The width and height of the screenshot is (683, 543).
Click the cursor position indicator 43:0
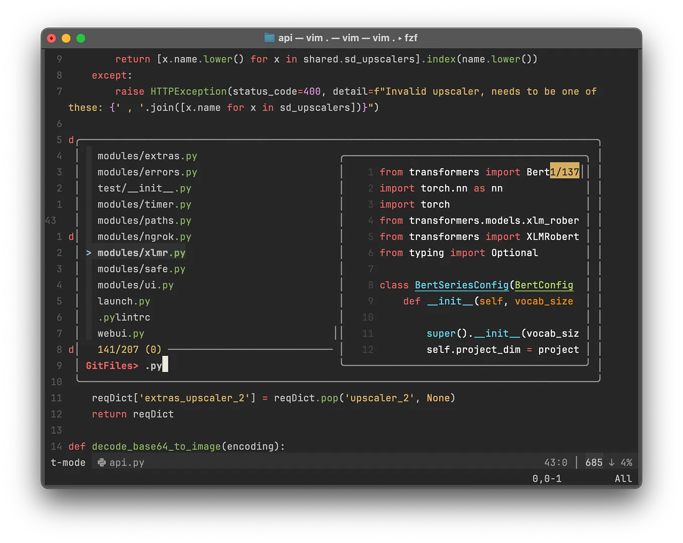point(556,462)
